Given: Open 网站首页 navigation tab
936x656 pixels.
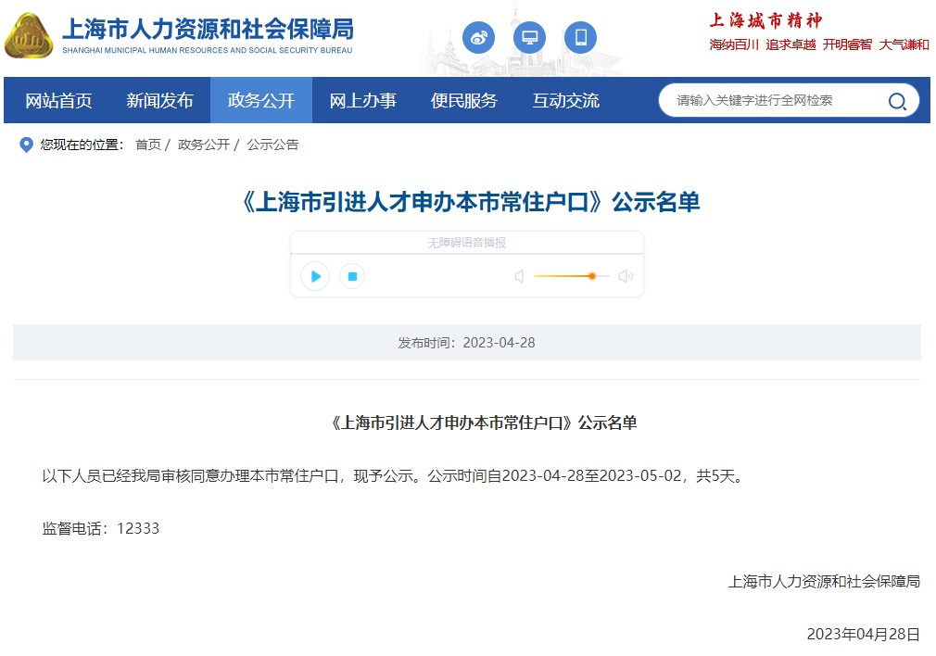Looking at the screenshot, I should [x=58, y=100].
